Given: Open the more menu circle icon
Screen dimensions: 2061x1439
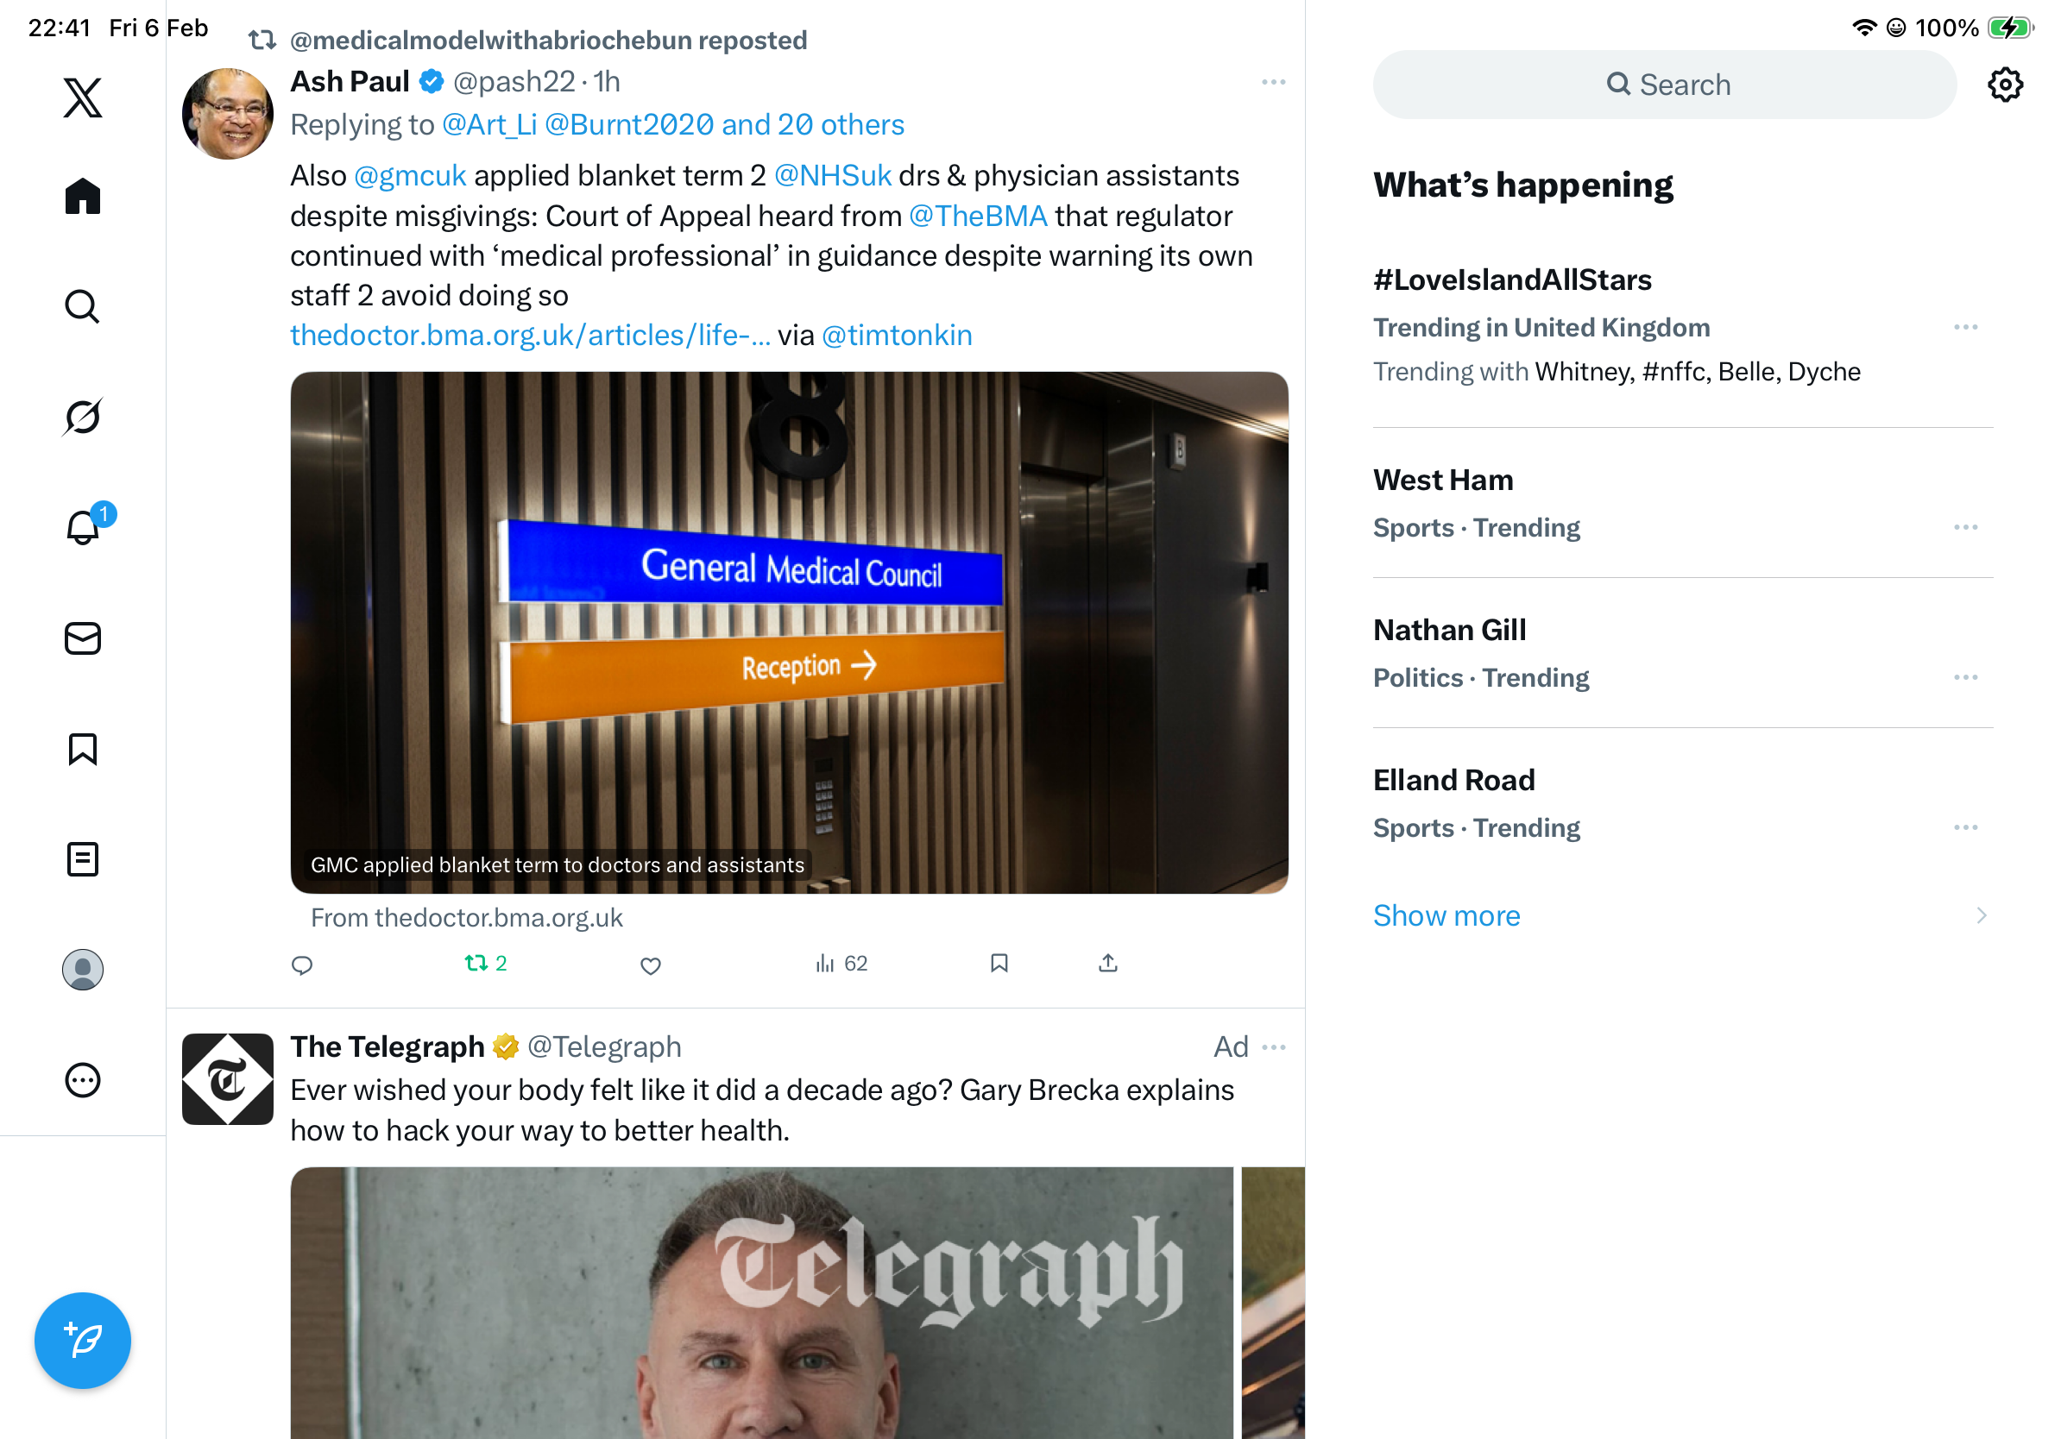Looking at the screenshot, I should (83, 1080).
